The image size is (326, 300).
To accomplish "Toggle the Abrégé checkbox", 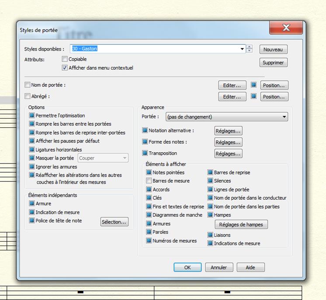I will [x=28, y=96].
